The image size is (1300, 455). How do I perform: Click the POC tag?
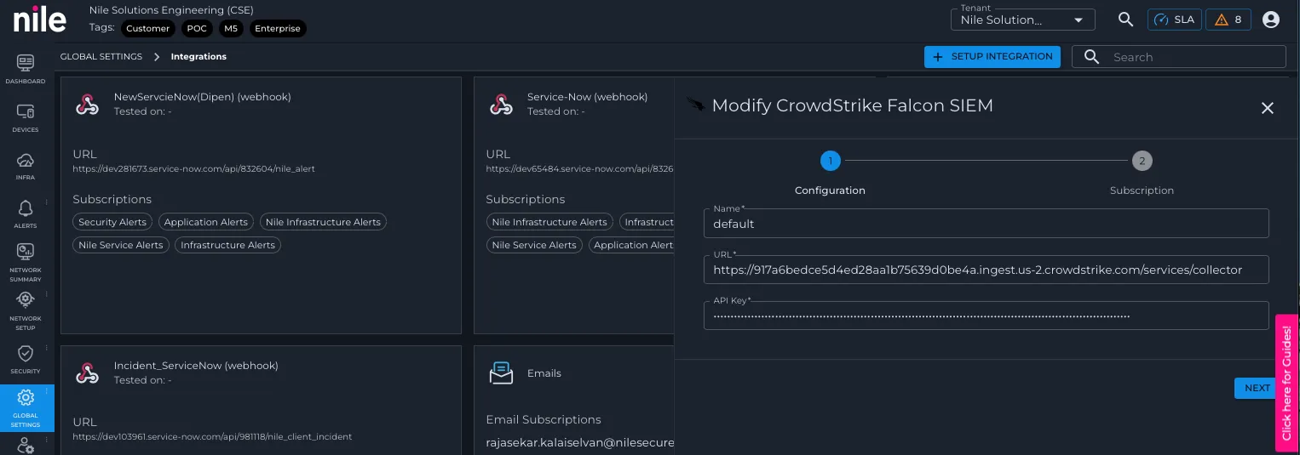[x=197, y=28]
